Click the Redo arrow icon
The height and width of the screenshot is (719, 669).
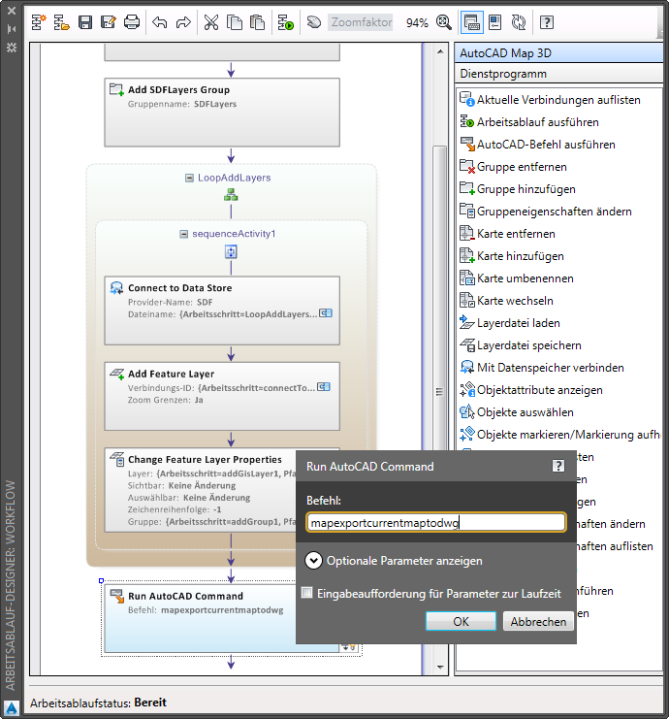[x=183, y=22]
